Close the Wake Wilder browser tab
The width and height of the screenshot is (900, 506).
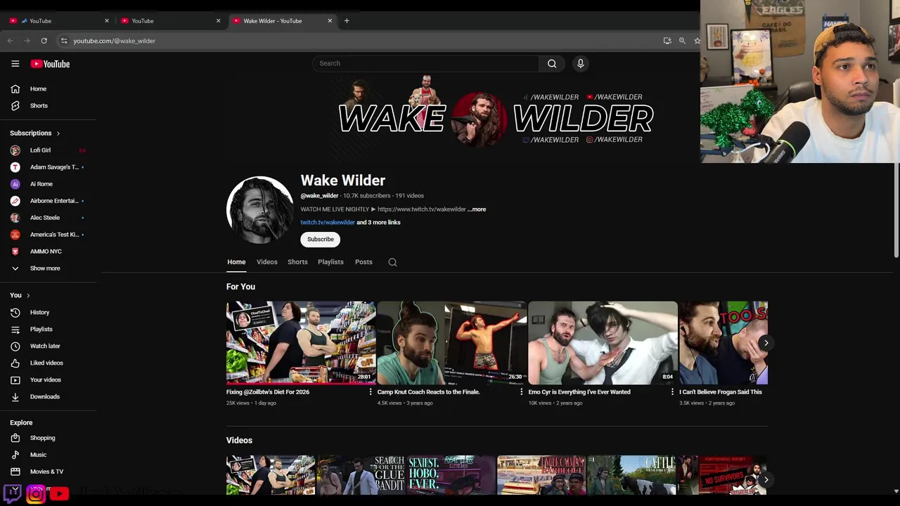tap(330, 20)
